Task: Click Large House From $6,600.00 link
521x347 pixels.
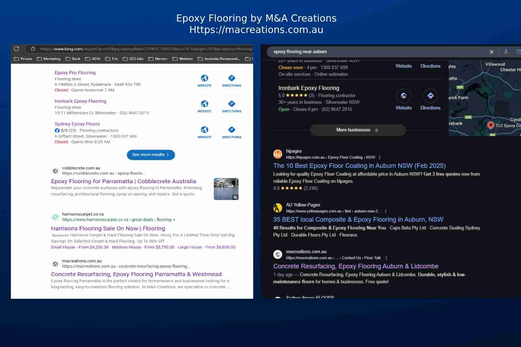Action: (x=206, y=247)
